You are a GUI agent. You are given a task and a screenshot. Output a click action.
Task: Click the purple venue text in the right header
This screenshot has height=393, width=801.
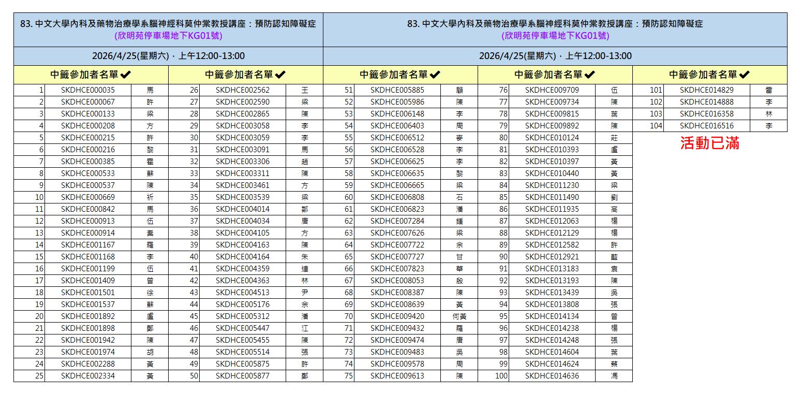click(x=555, y=36)
